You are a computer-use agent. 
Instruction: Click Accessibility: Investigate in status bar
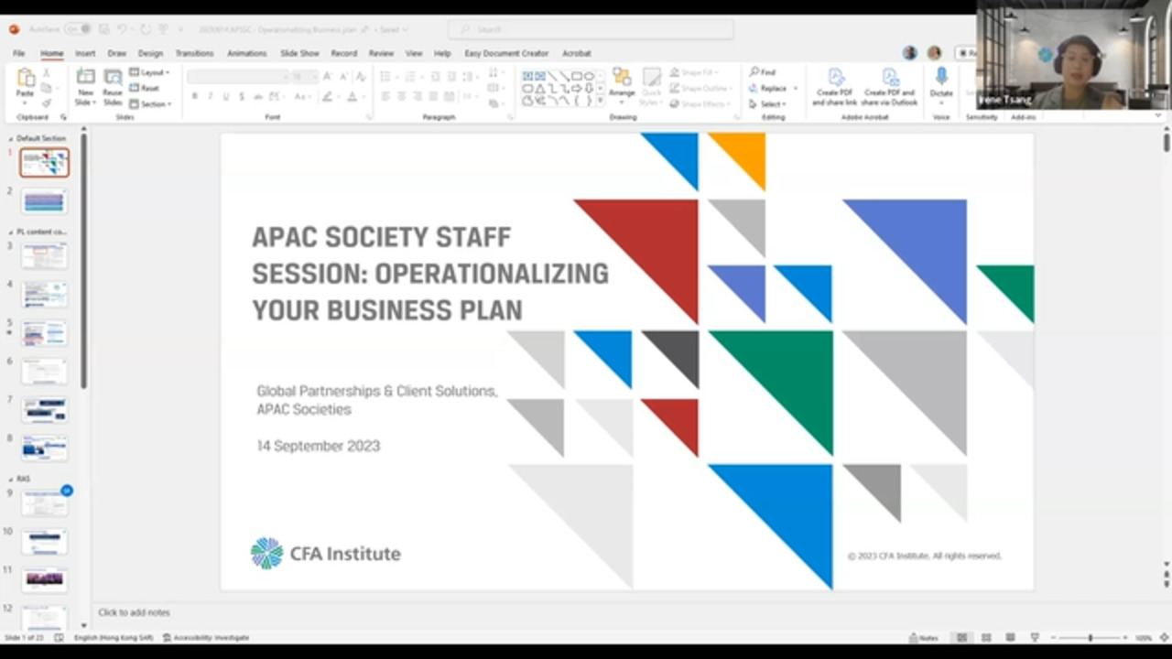[206, 637]
